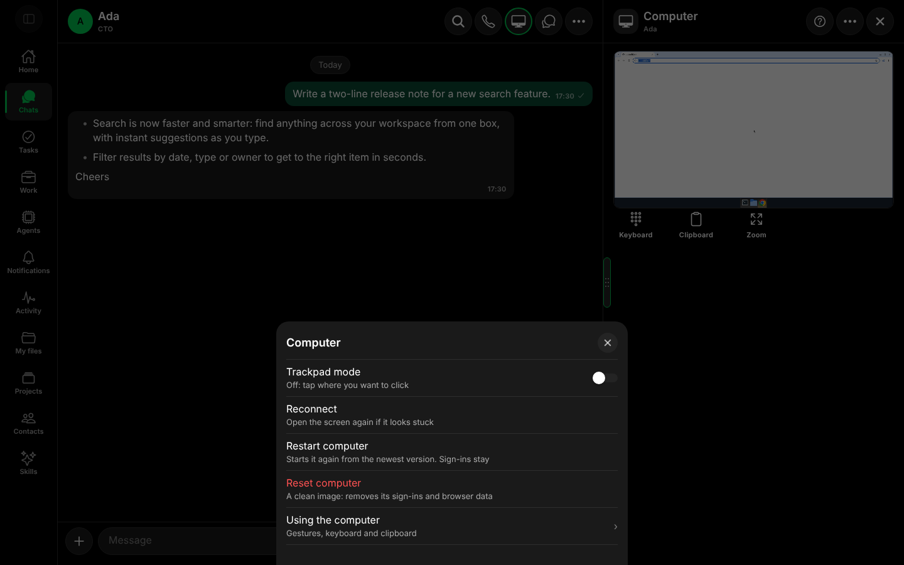This screenshot has height=565, width=904.
Task: Open the Activity section
Action: coord(28,303)
